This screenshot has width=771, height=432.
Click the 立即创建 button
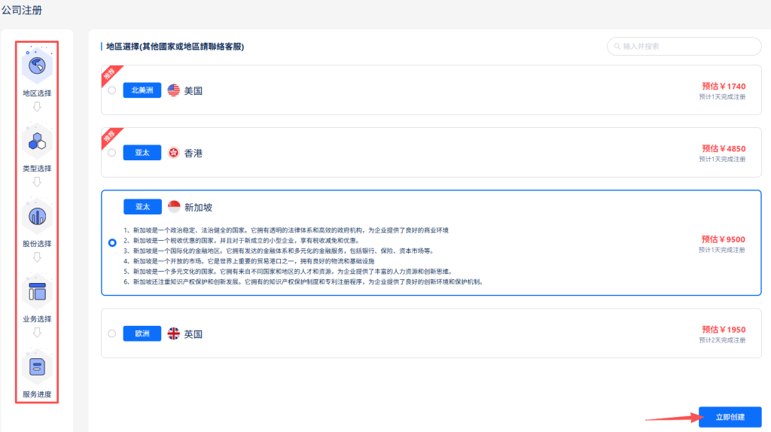(x=730, y=417)
